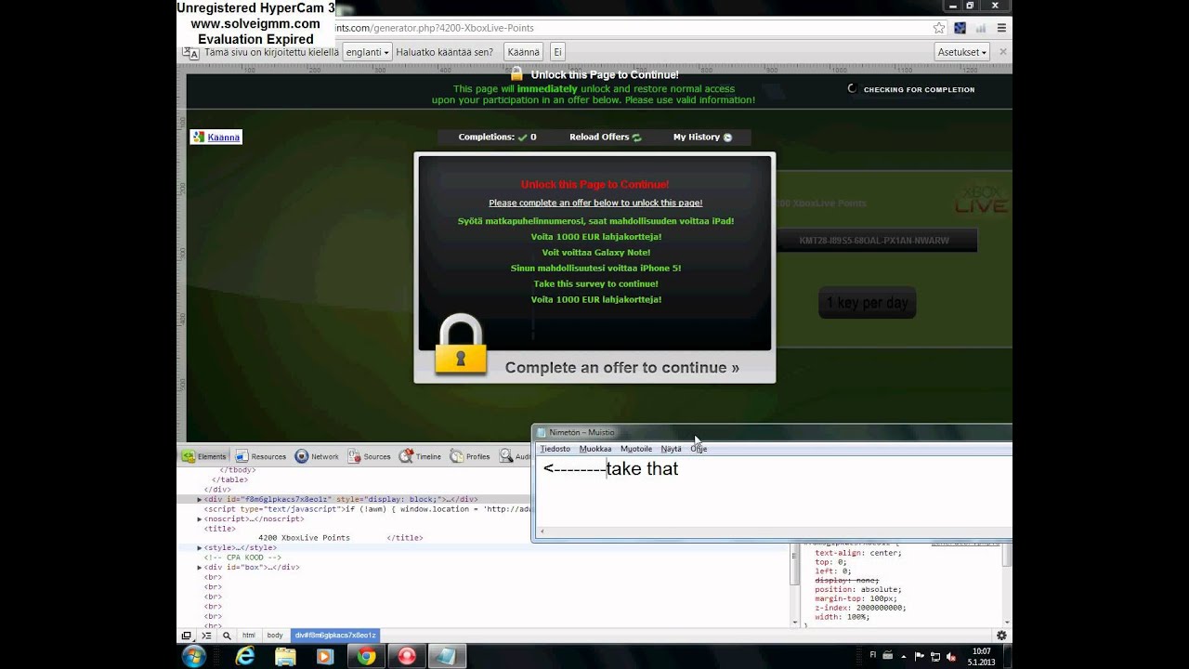
Task: Select the '<!-- CPA KOOD -->' comment line
Action: tap(242, 557)
